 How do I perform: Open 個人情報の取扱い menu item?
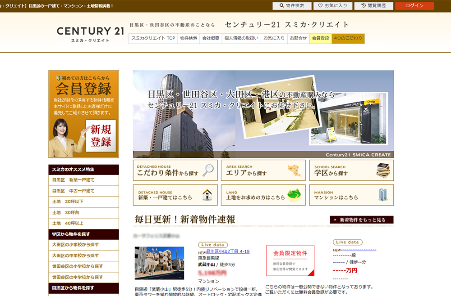[x=242, y=38]
